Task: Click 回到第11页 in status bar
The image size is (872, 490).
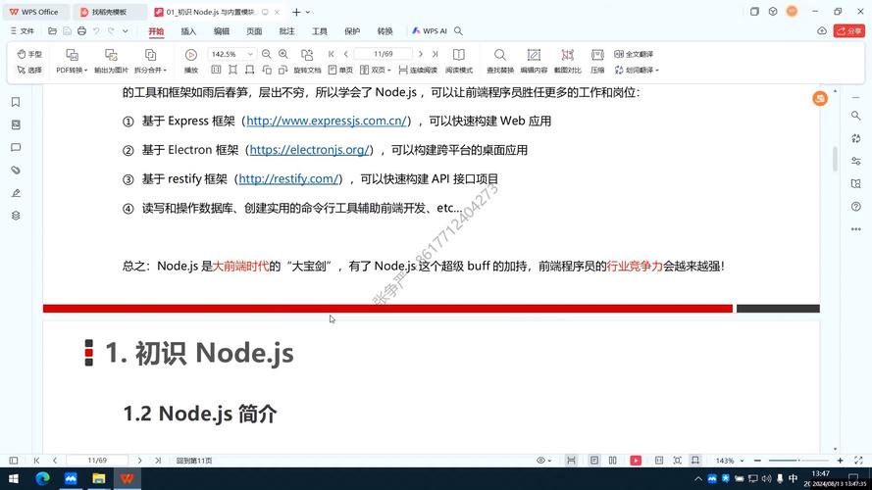Action: point(194,461)
